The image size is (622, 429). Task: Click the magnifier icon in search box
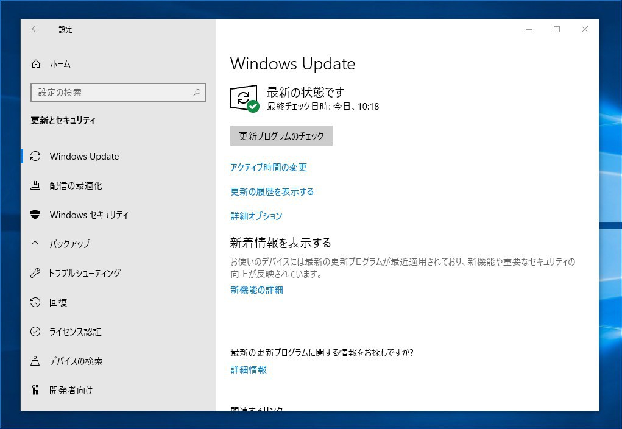click(x=196, y=93)
